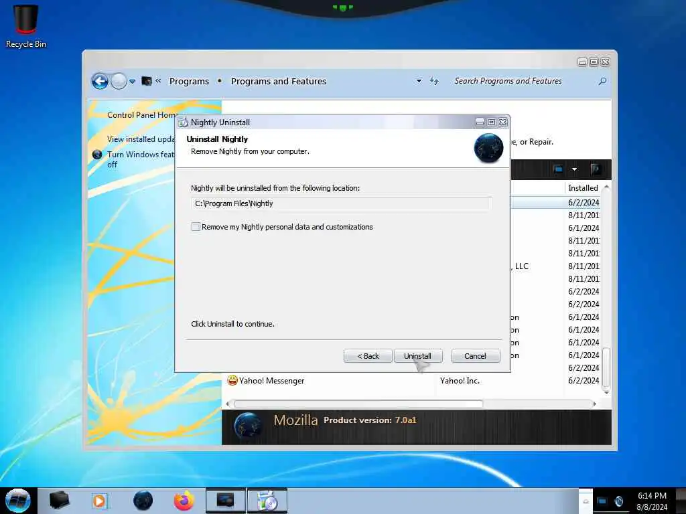Click the shield icon next to Turn Windows features
Viewport: 686px width, 514px height.
(x=97, y=155)
